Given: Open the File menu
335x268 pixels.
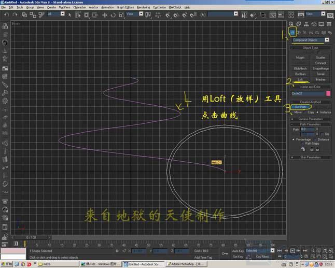Looking at the screenshot, I should click(x=4, y=7).
